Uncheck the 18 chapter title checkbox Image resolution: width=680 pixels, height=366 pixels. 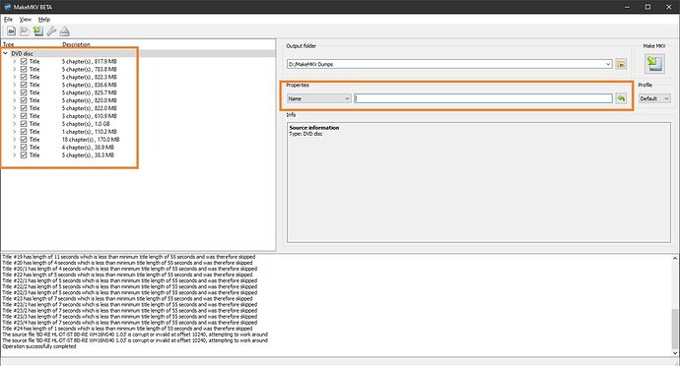tap(24, 140)
